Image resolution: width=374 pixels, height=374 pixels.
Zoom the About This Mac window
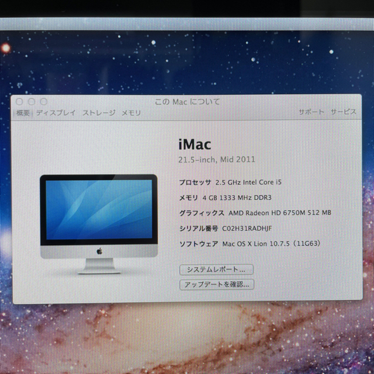click(x=44, y=102)
